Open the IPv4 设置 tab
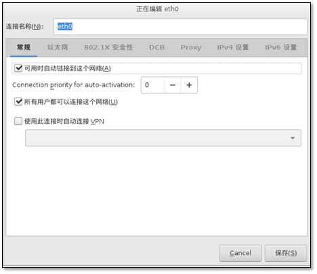The height and width of the screenshot is (274, 317). pos(233,47)
